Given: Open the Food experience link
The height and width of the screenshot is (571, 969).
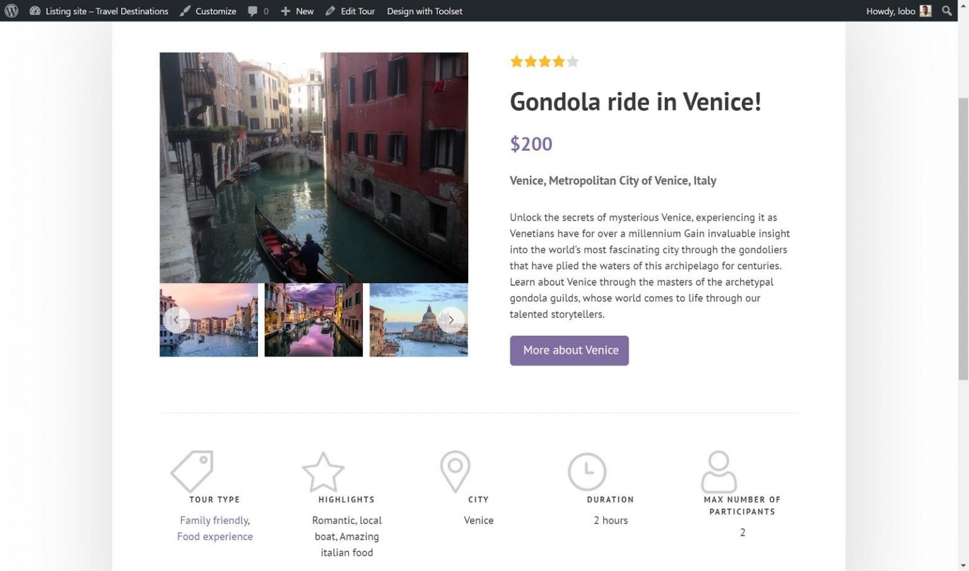Looking at the screenshot, I should click(214, 536).
